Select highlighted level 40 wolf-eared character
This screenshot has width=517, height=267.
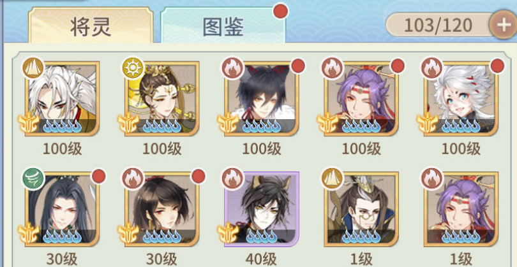pyautogui.click(x=262, y=209)
